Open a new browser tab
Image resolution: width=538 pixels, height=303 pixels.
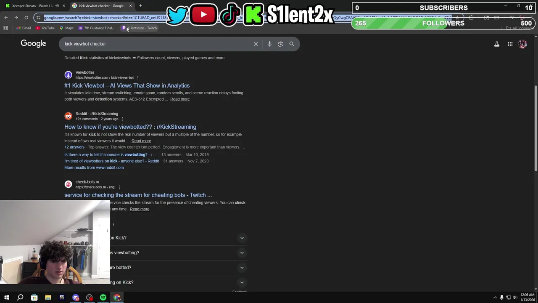[140, 6]
